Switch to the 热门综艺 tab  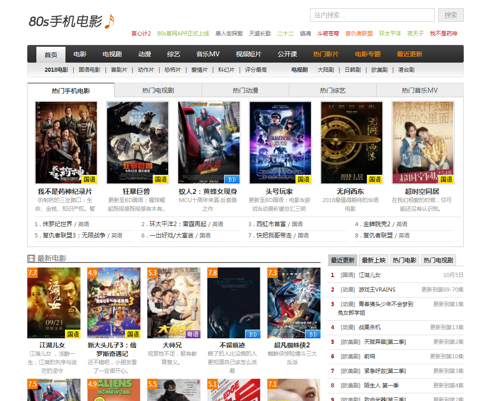333,90
